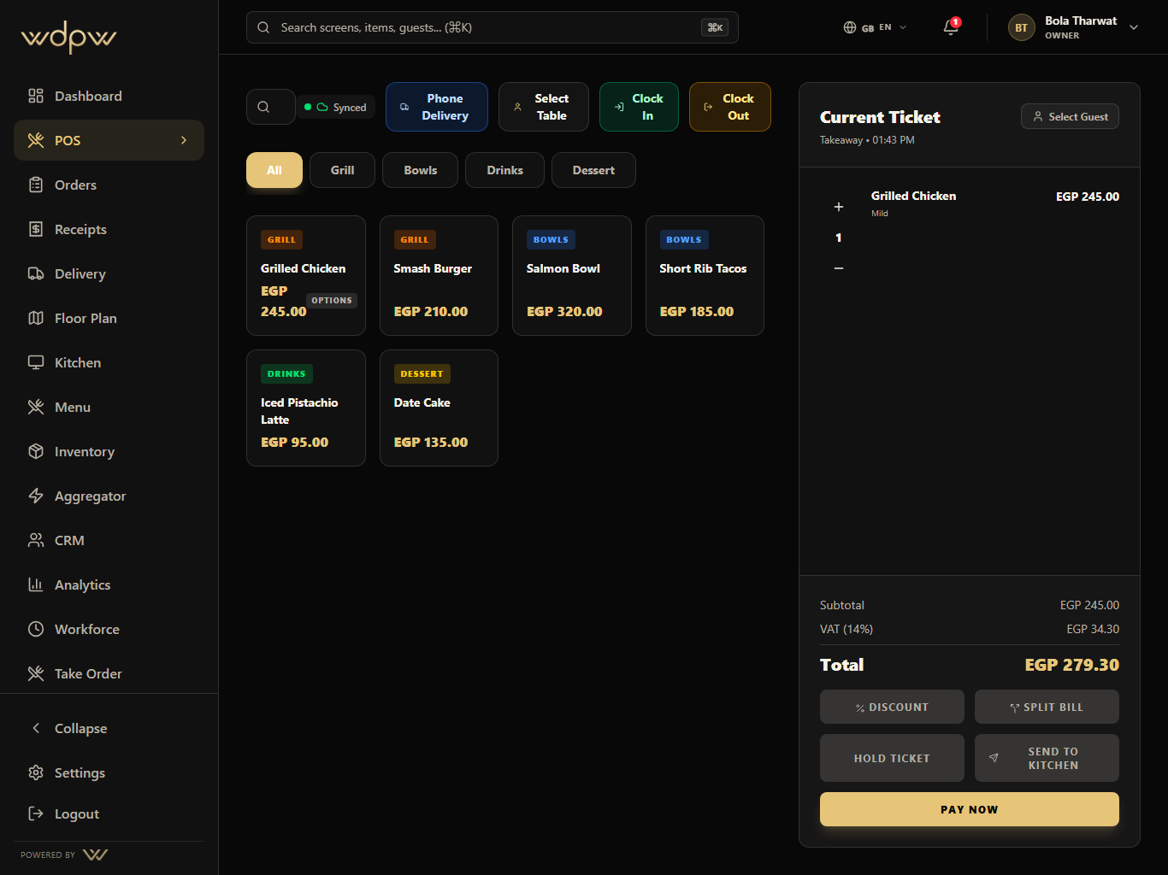The height and width of the screenshot is (875, 1168).
Task: Click the Hold Ticket button
Action: pyautogui.click(x=892, y=758)
